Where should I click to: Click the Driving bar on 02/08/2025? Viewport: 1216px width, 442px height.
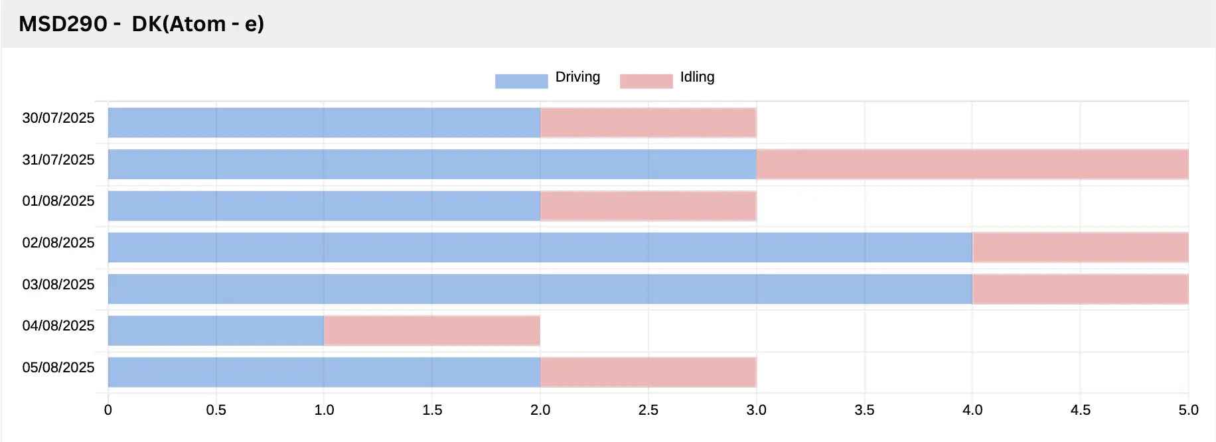click(x=540, y=247)
